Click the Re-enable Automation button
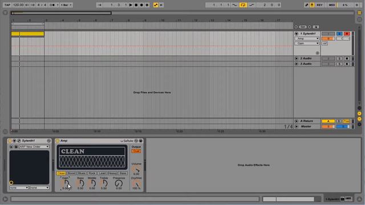 (x=161, y=5)
